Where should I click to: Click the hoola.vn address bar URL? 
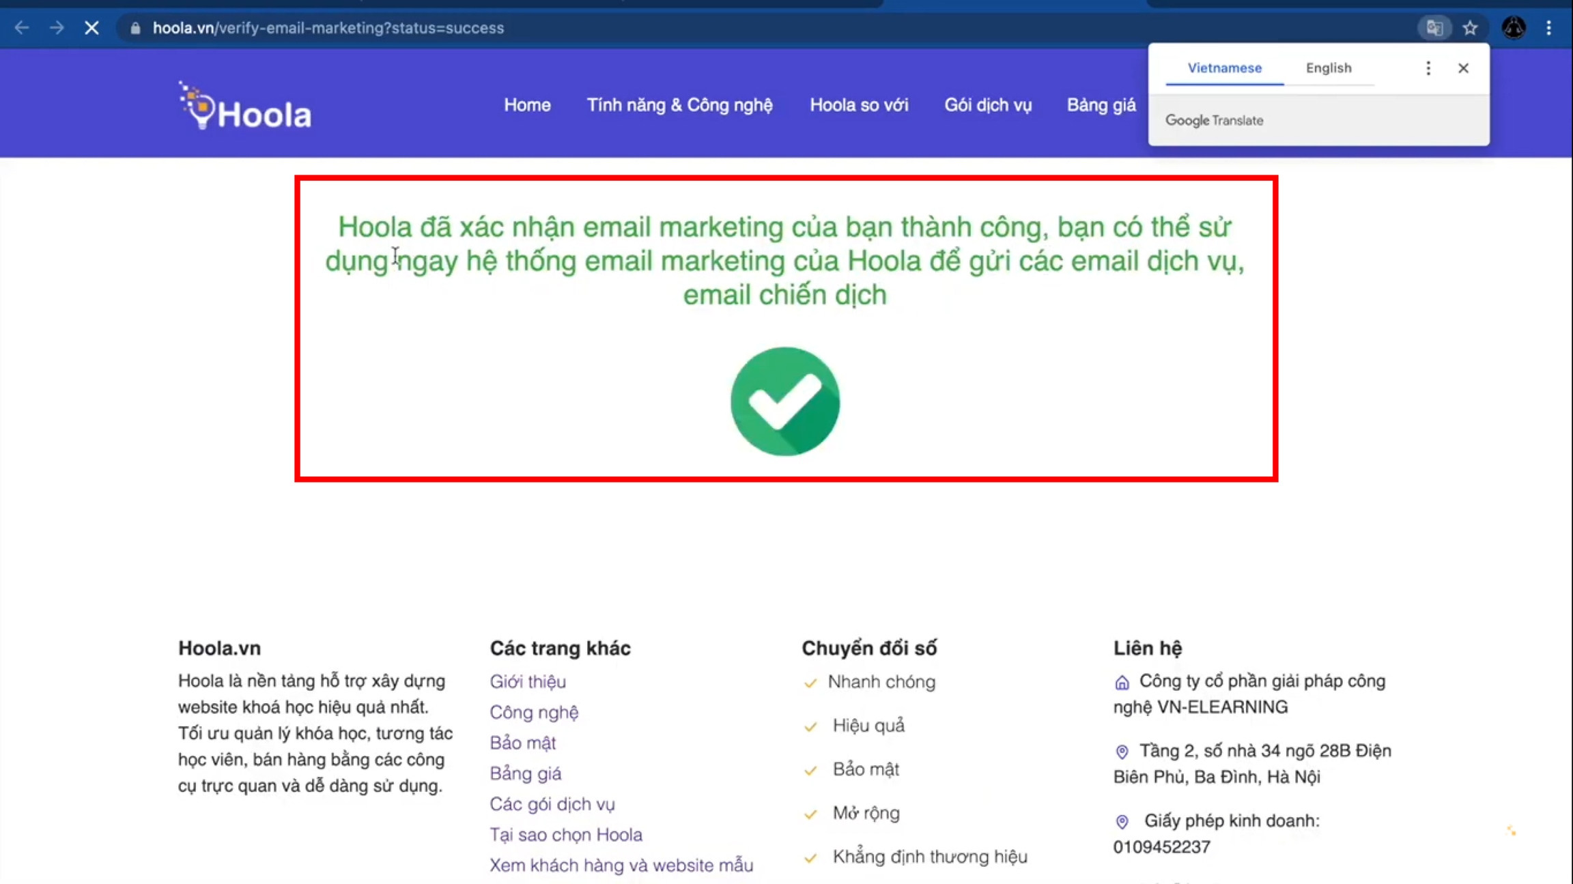pyautogui.click(x=328, y=28)
